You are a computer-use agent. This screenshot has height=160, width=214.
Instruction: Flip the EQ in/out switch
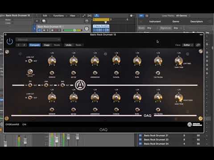30,85
